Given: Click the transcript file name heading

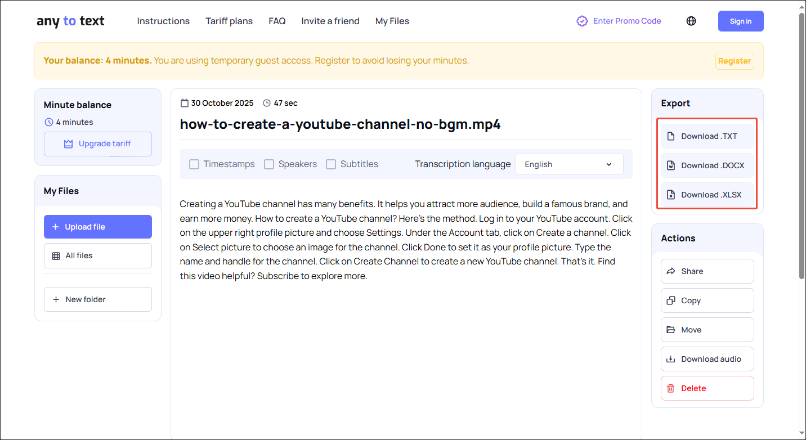Looking at the screenshot, I should [x=340, y=124].
